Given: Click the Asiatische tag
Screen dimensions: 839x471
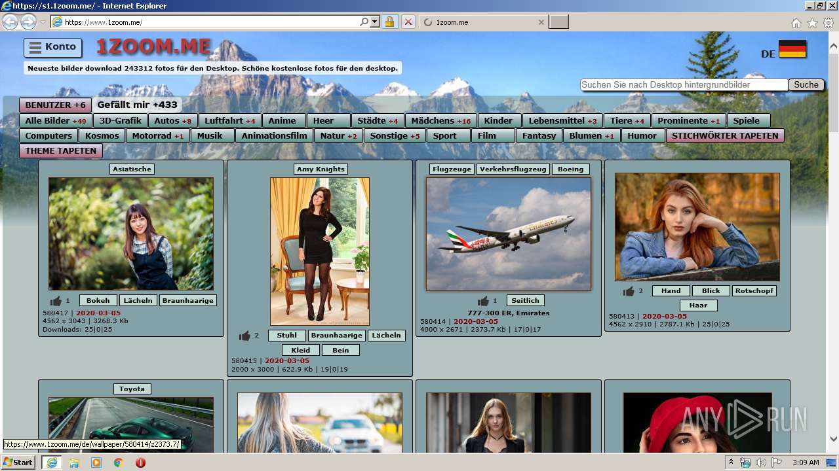Looking at the screenshot, I should point(132,169).
